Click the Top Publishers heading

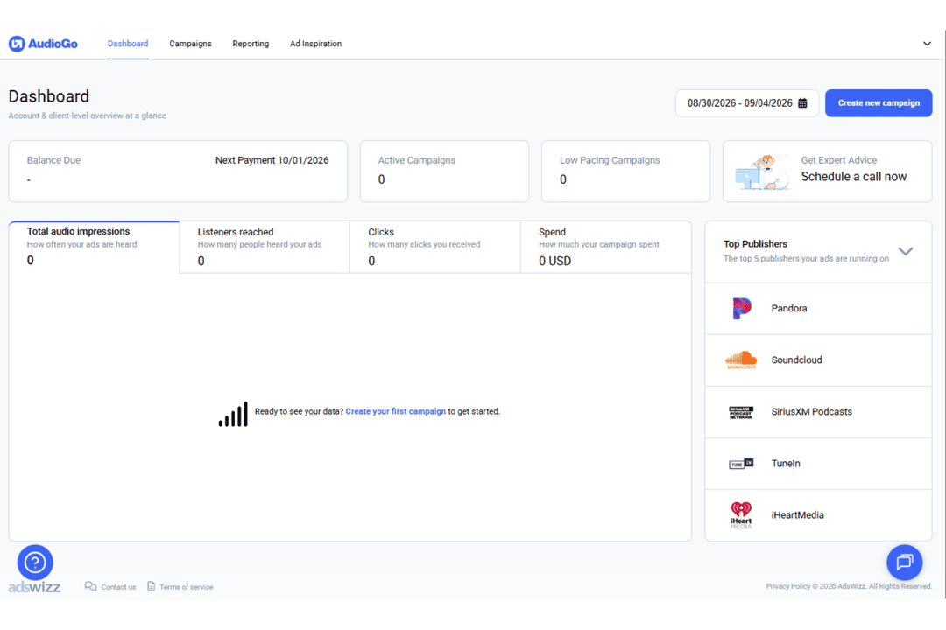click(x=755, y=244)
